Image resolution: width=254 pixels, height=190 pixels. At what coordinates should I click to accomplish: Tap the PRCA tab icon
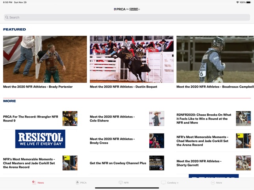77,183
